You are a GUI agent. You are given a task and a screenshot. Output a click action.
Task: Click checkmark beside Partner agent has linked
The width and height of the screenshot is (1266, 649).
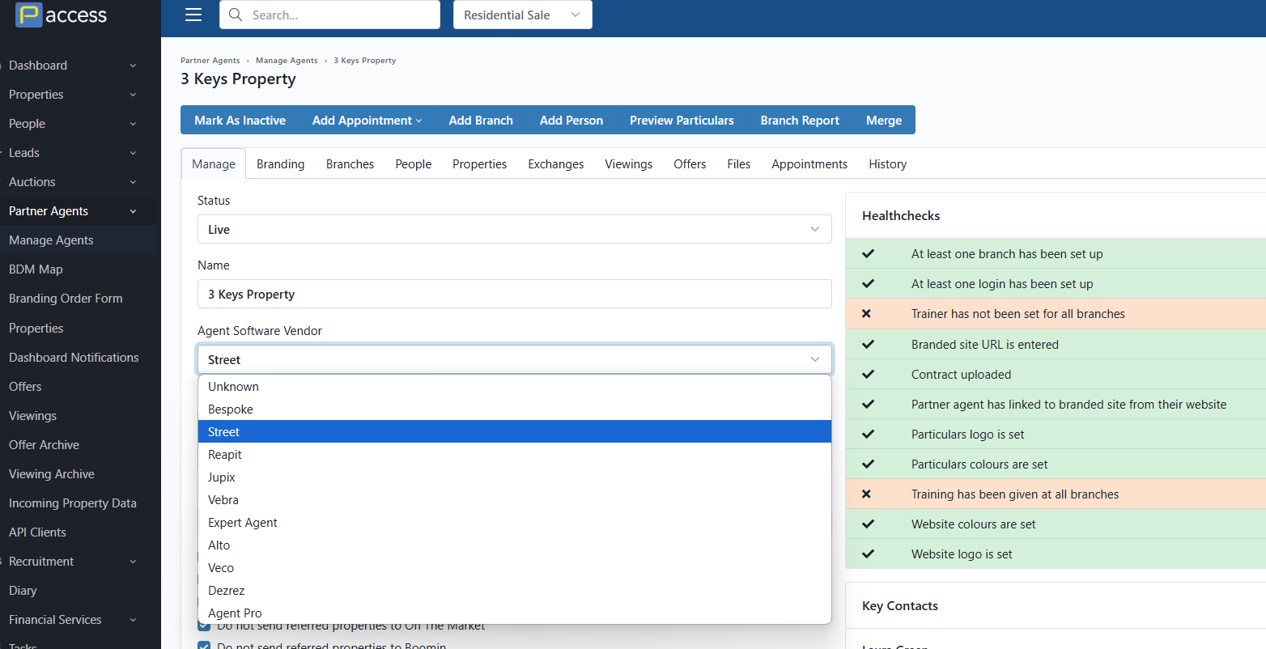(868, 404)
